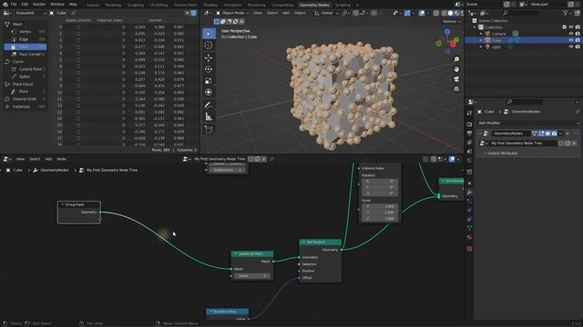Select solid viewport shading sphere icon
Image resolution: width=583 pixels, height=327 pixels.
[x=450, y=13]
